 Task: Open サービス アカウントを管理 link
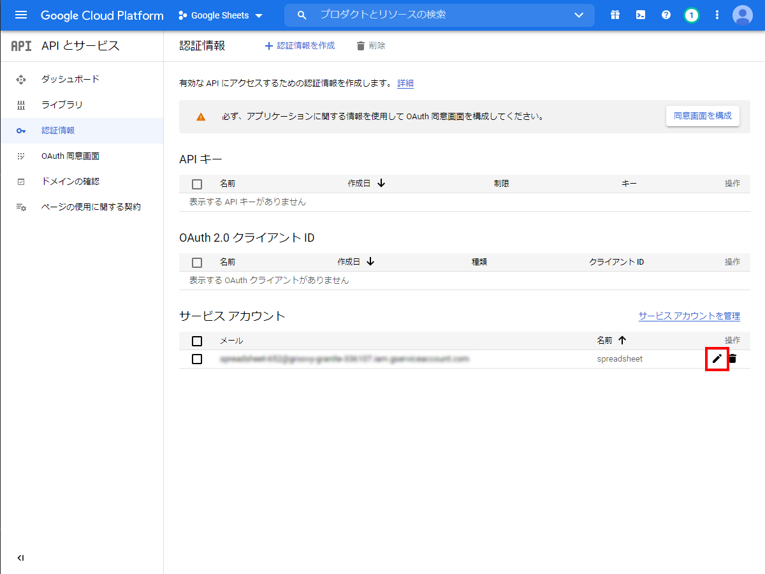[689, 316]
